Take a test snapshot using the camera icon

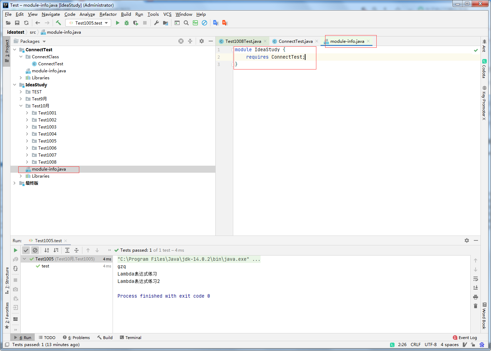[15, 289]
